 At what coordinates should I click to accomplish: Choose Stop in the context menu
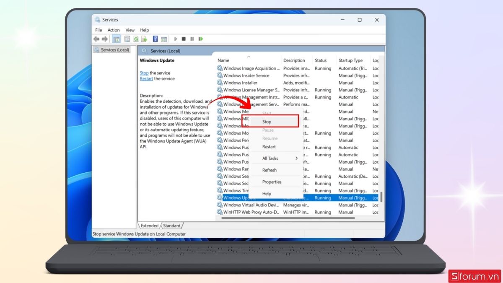point(267,122)
